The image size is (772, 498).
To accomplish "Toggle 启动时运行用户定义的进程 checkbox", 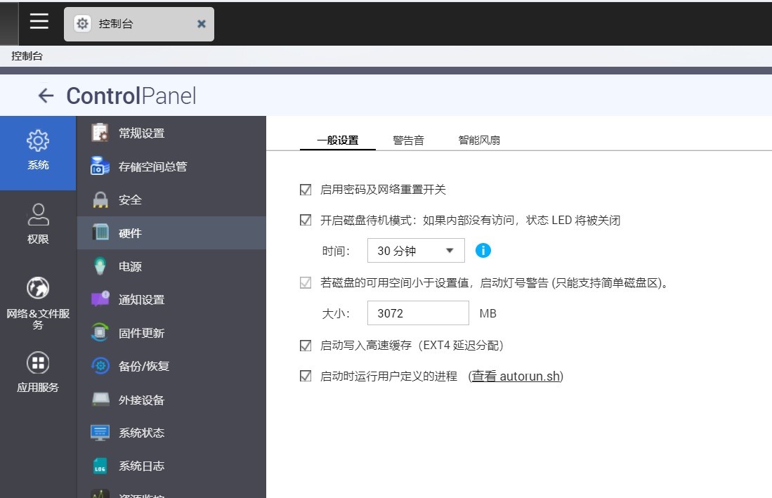I will click(306, 376).
